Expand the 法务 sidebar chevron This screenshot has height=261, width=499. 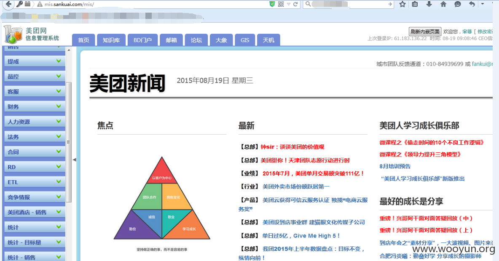click(x=59, y=136)
